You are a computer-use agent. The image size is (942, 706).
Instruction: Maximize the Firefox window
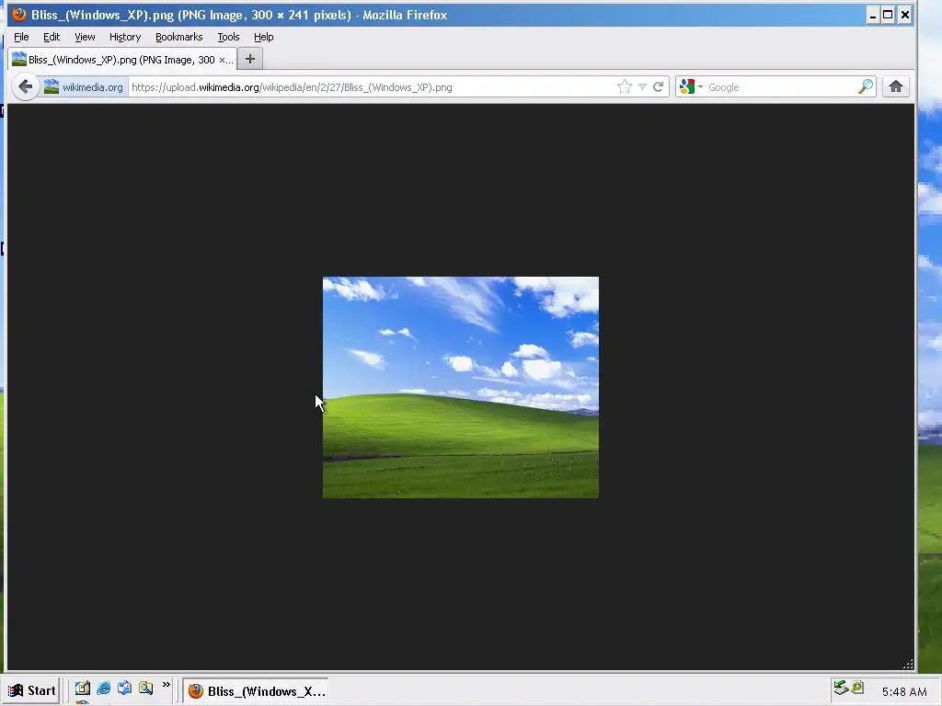point(888,15)
